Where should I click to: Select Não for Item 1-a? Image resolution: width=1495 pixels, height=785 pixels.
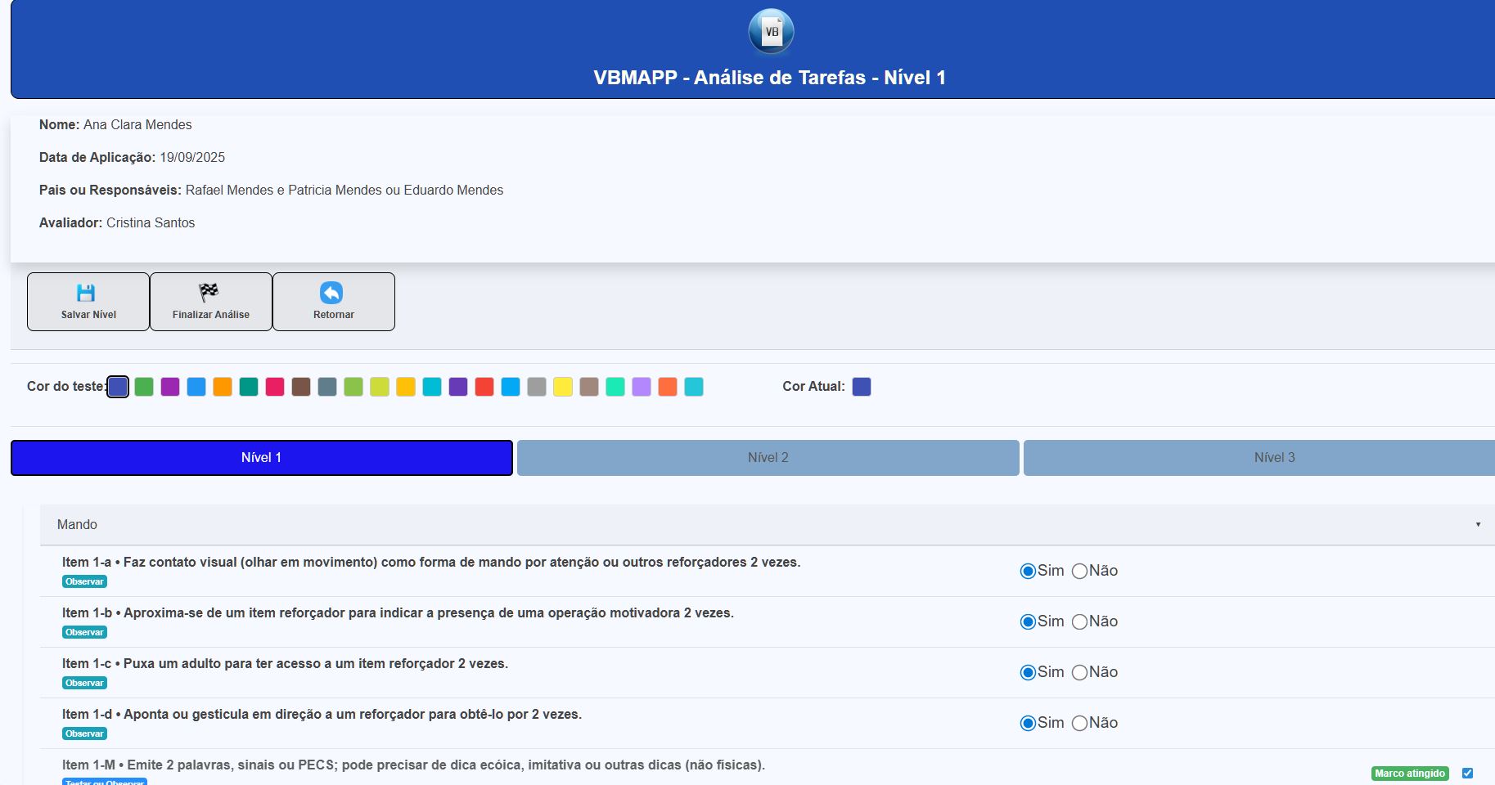(x=1079, y=572)
